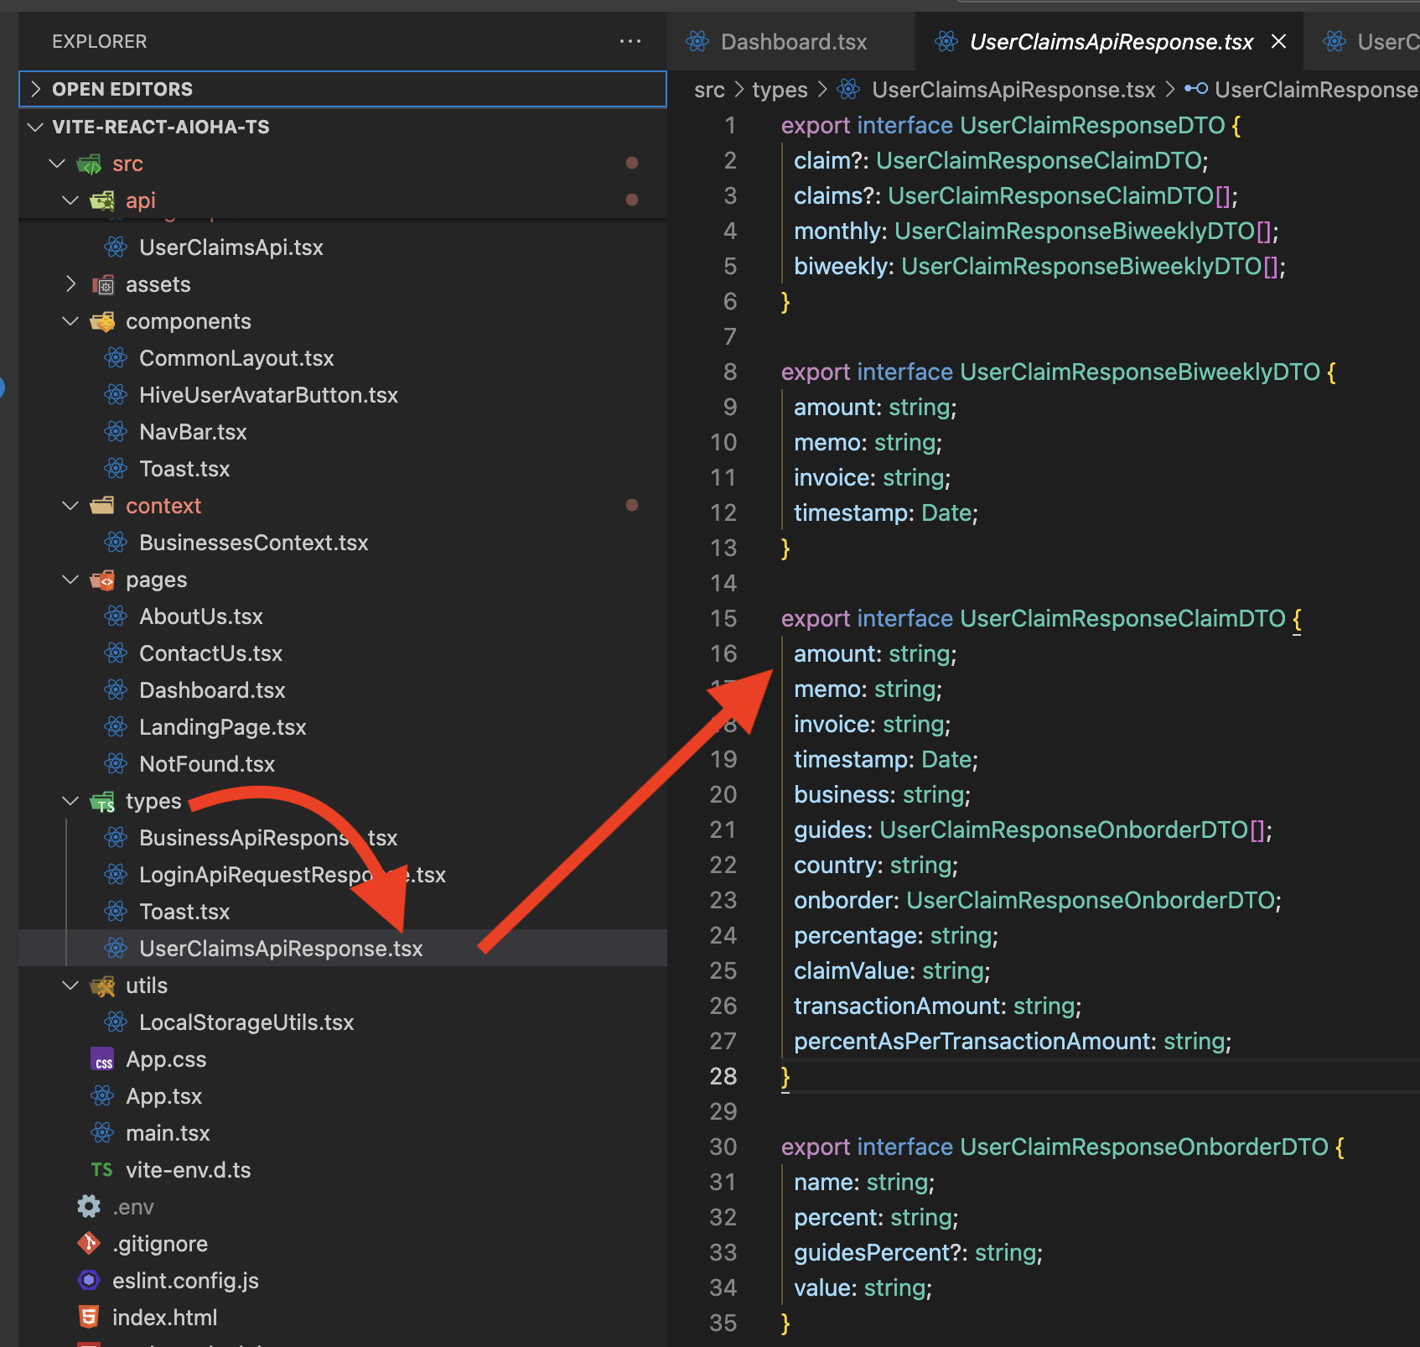Click UserClaimResponseDTO on line 1
This screenshot has height=1347, width=1420.
pos(1092,126)
